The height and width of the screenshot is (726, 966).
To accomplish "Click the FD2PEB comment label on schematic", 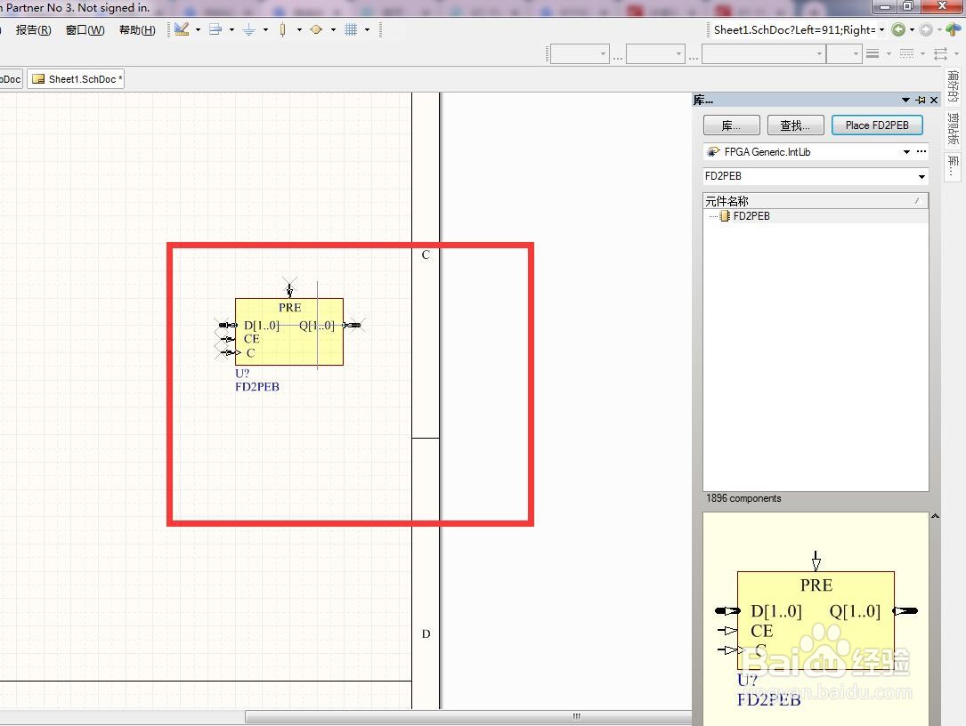I will tap(257, 387).
